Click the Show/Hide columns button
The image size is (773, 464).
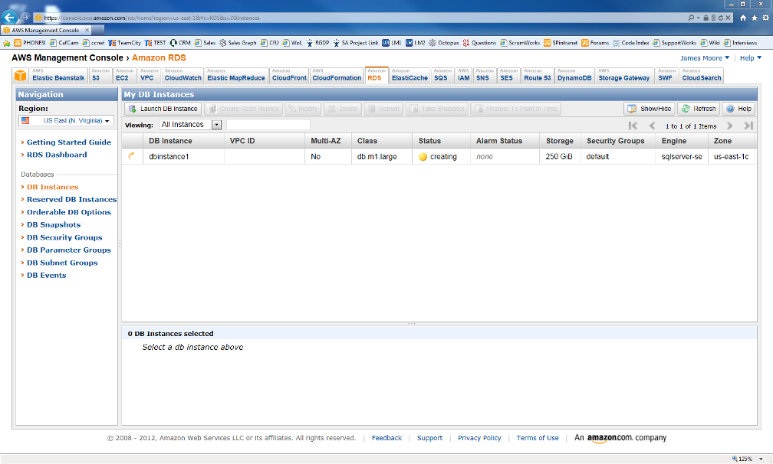650,109
